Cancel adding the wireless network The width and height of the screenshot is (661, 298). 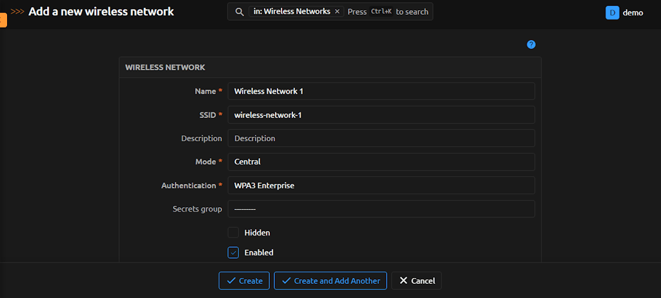point(416,281)
